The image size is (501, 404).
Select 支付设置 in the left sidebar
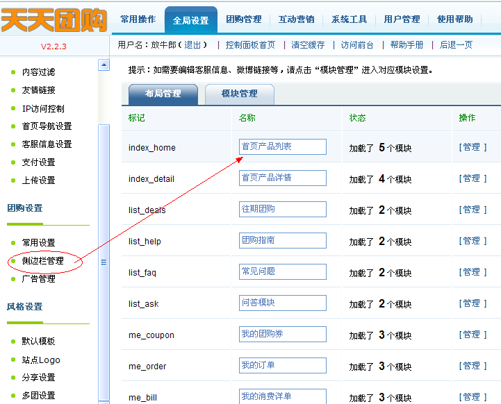click(x=38, y=162)
